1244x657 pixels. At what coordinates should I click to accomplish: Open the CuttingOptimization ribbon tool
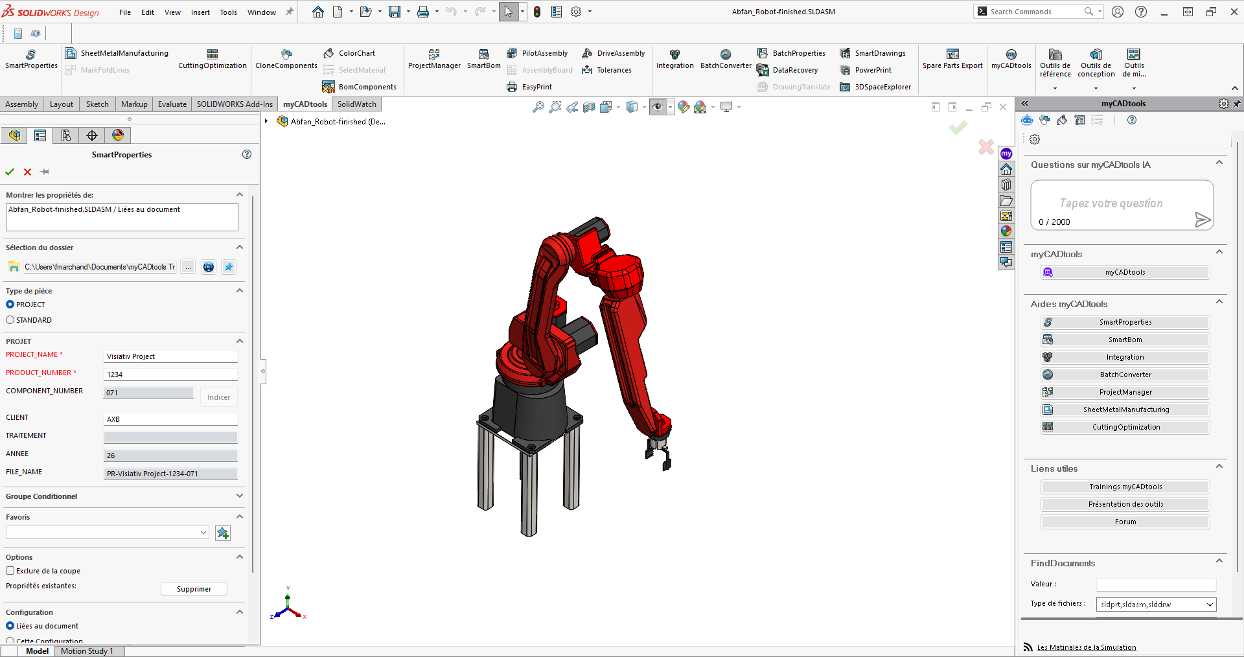pyautogui.click(x=212, y=58)
